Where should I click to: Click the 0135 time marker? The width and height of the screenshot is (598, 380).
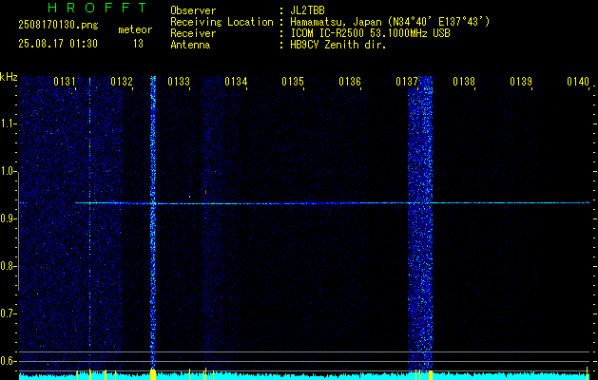click(x=293, y=82)
